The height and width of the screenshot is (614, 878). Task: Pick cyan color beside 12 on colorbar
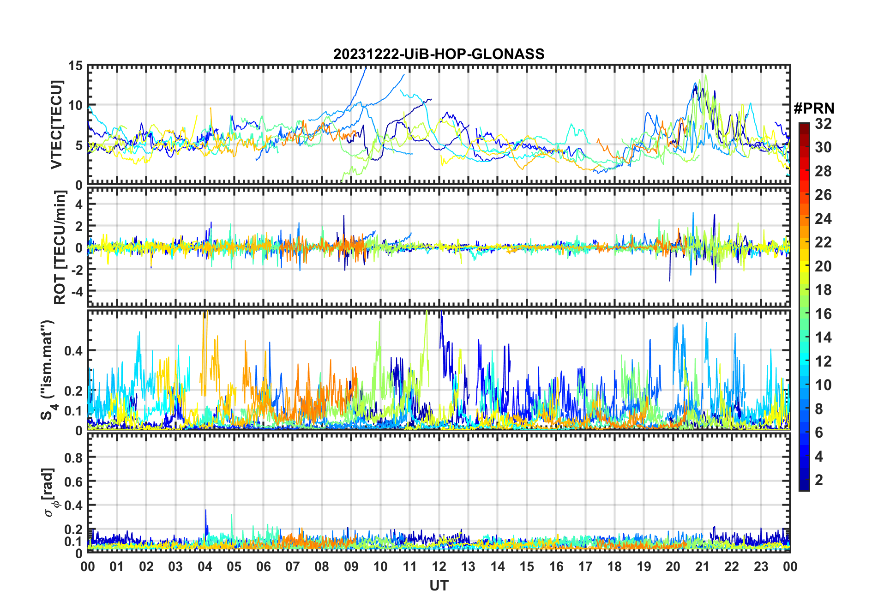(804, 361)
